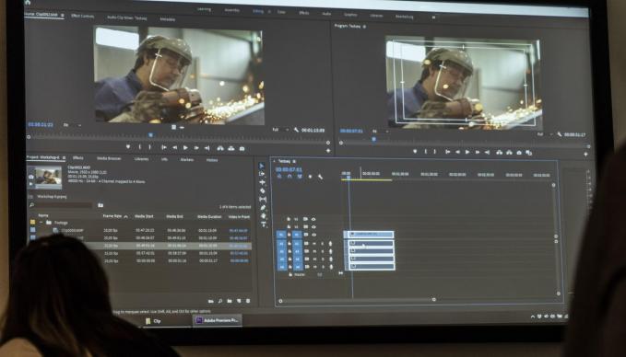Toggle eye visibility of third video track
The height and width of the screenshot is (357, 626).
click(313, 235)
